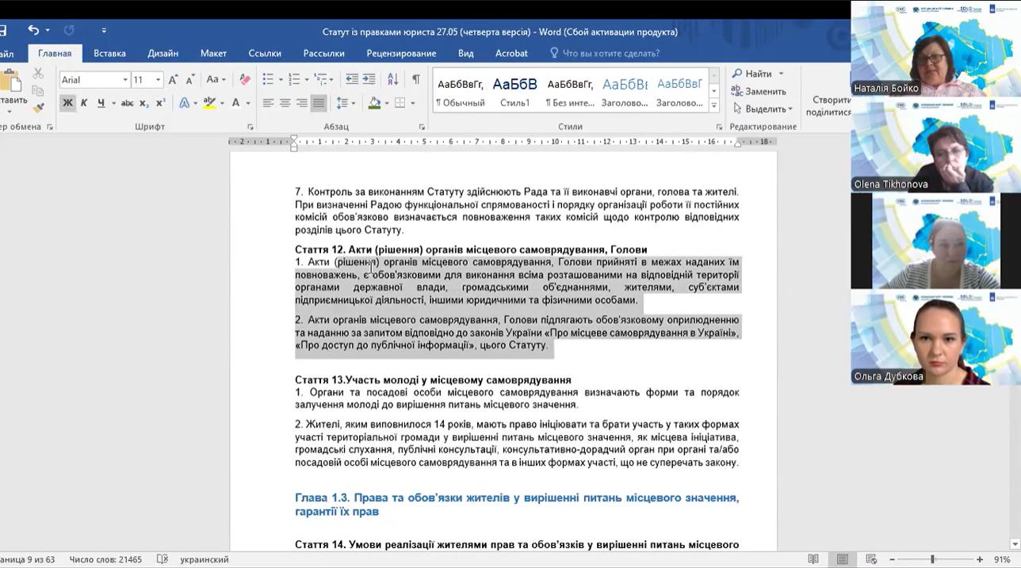Click the superscript x² icon
This screenshot has height=568, width=1021.
[160, 103]
